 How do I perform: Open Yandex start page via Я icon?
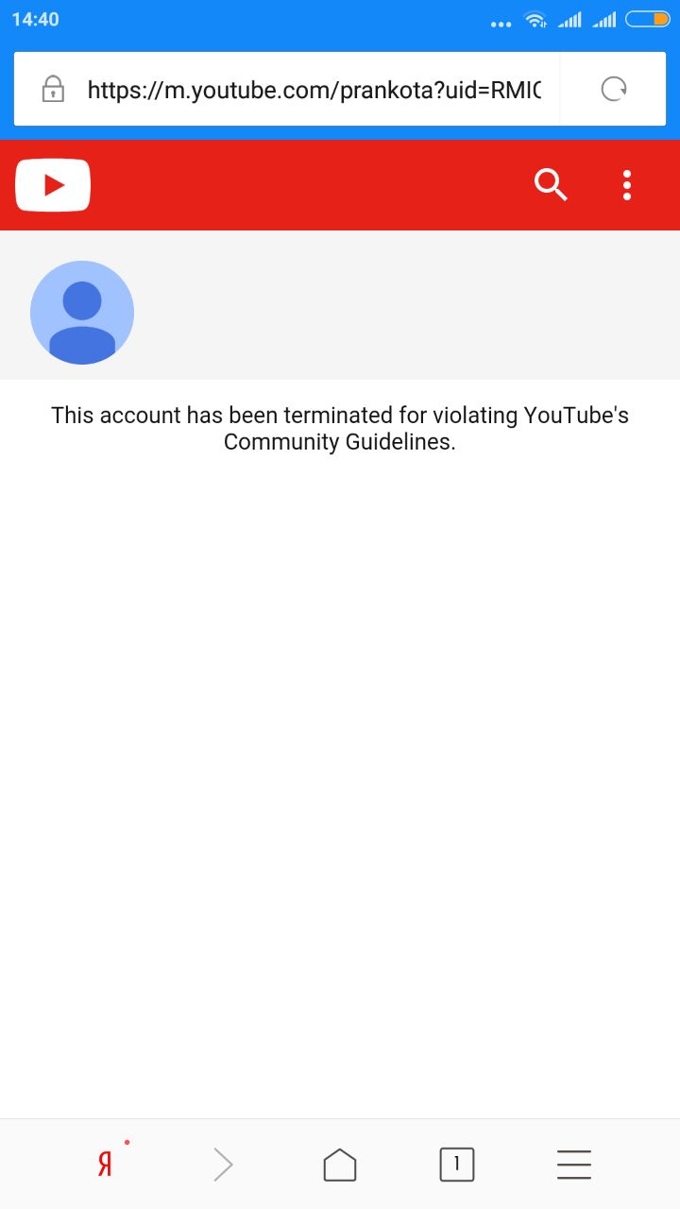[105, 1165]
